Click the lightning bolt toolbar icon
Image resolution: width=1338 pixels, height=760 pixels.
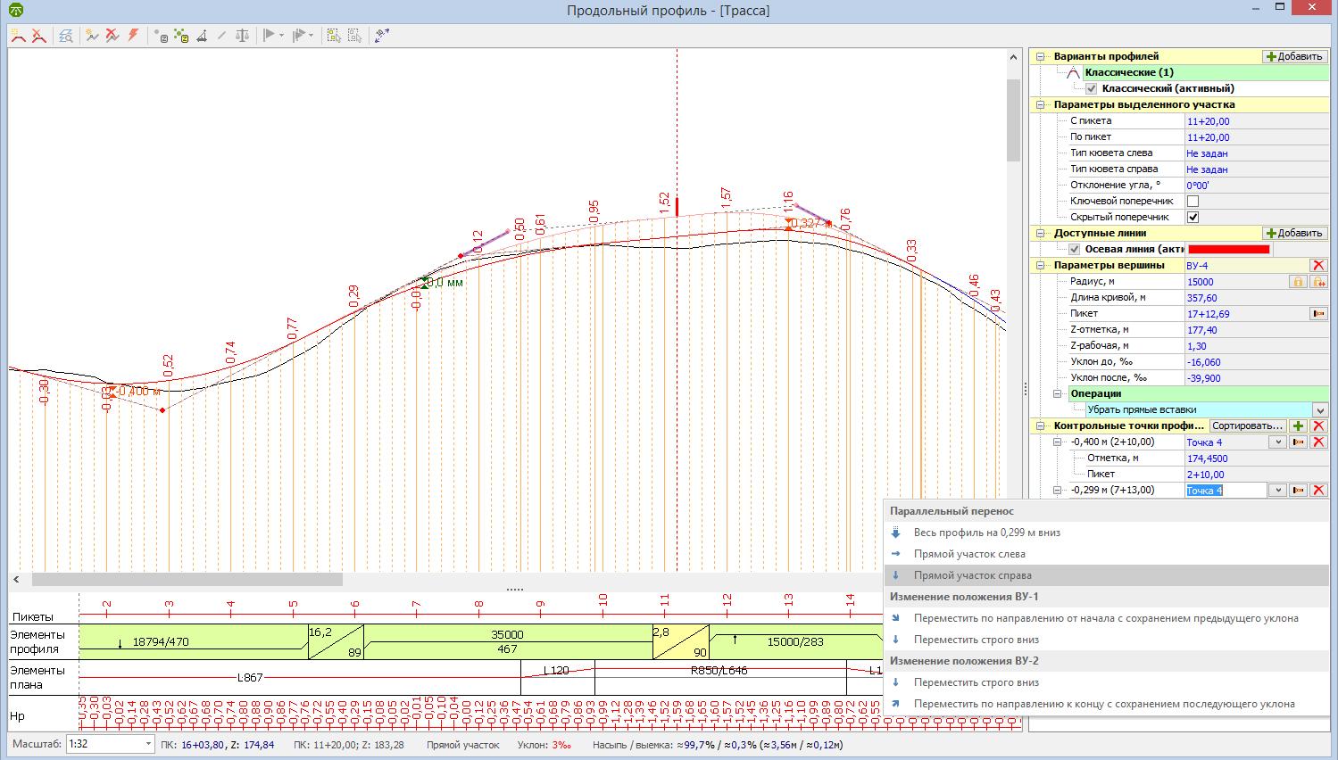(x=134, y=36)
